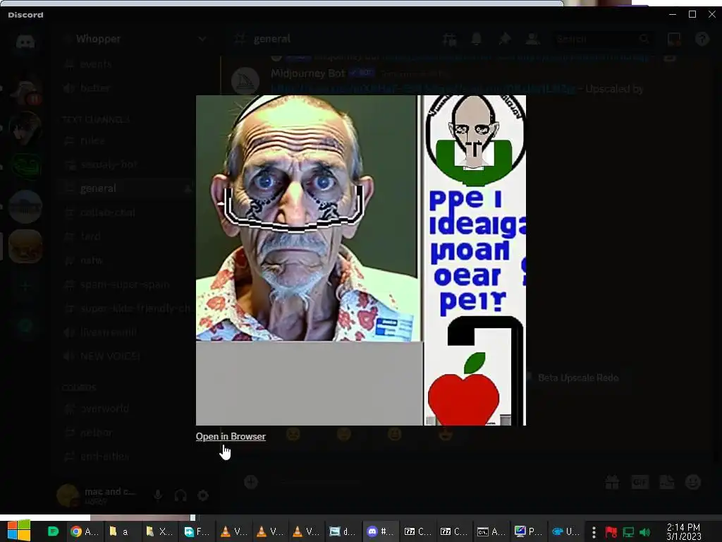Toggle microphone mute in user panel
This screenshot has width=722, height=542.
click(x=158, y=495)
